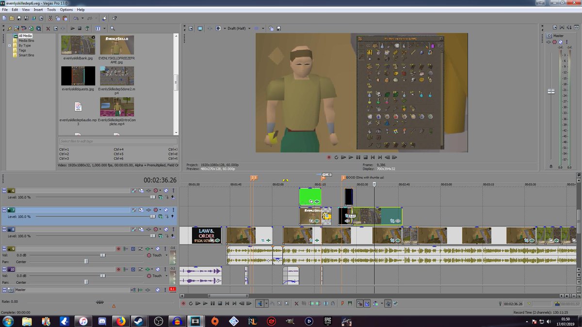
Task: Expand the By Type tree node
Action: tap(10, 46)
